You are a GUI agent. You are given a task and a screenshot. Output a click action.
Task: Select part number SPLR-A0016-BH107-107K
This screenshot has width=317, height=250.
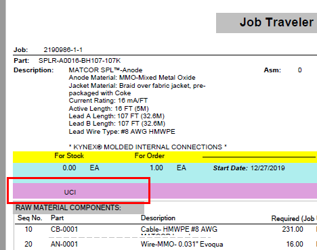79,61
